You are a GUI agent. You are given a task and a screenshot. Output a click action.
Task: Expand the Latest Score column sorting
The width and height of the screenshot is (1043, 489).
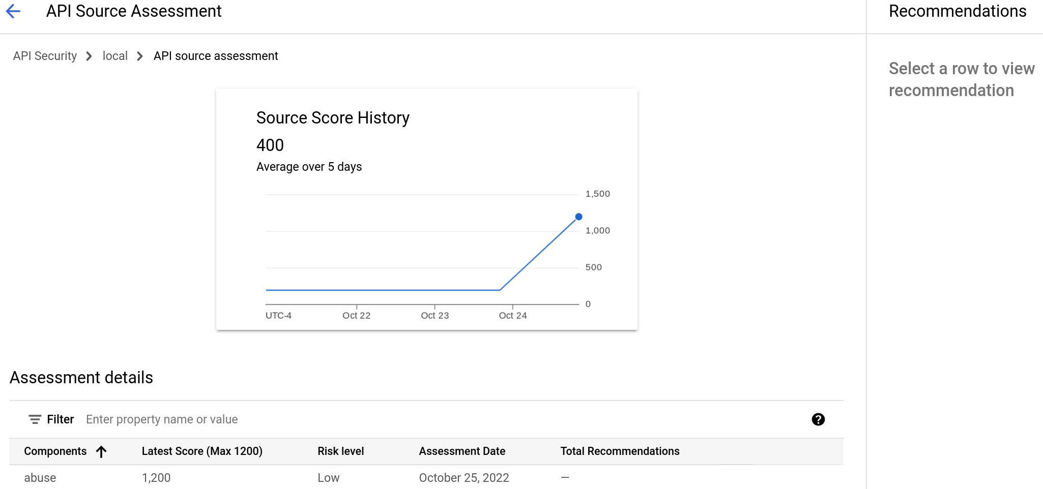(202, 451)
